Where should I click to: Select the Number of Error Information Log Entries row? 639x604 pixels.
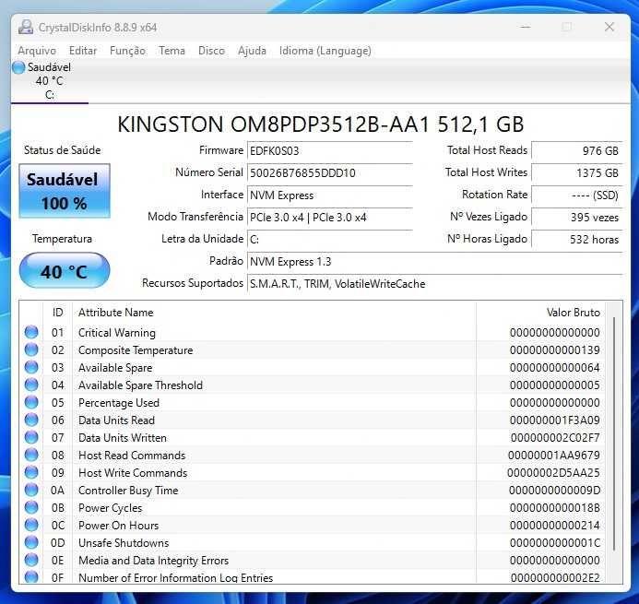(x=313, y=577)
